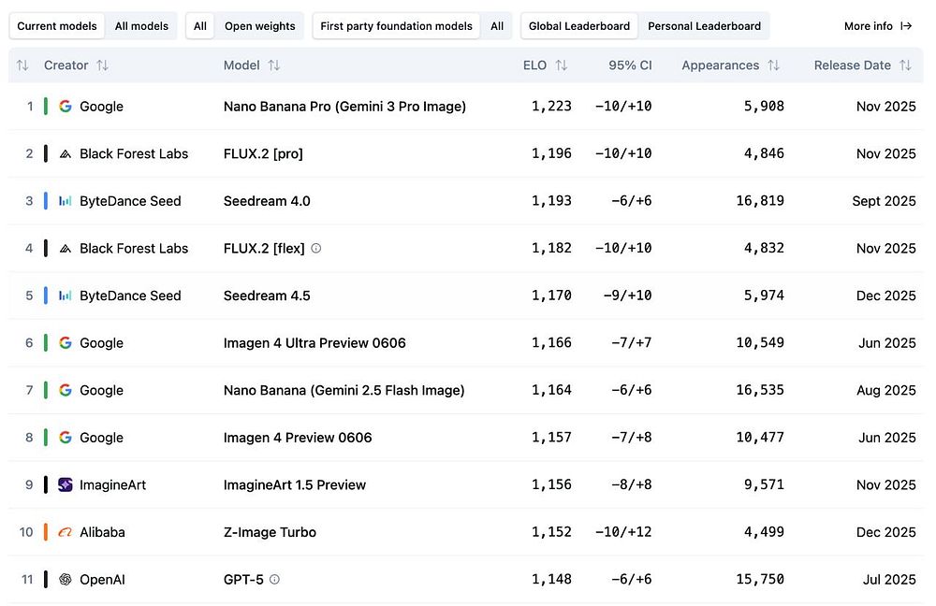
Task: Click the Alibaba logo icon
Action: coord(66,532)
